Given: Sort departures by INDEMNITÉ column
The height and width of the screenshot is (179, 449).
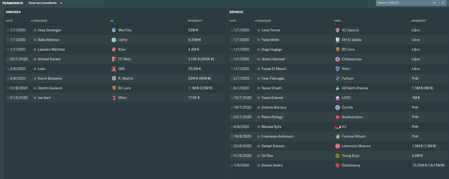Looking at the screenshot, I should tap(419, 21).
